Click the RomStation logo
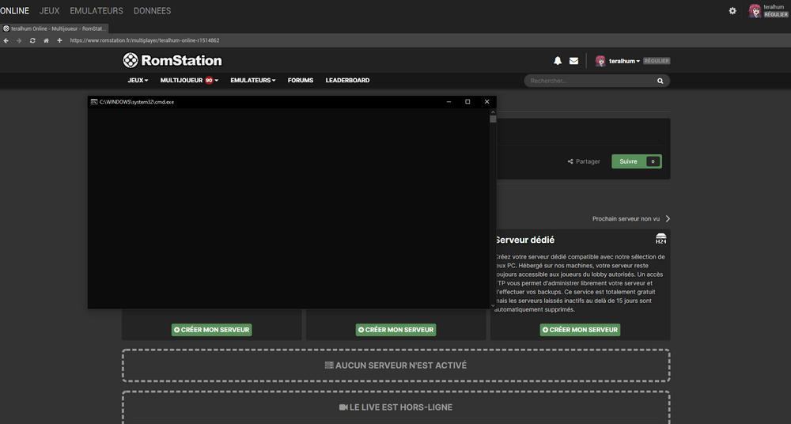This screenshot has height=424, width=791. 172,60
